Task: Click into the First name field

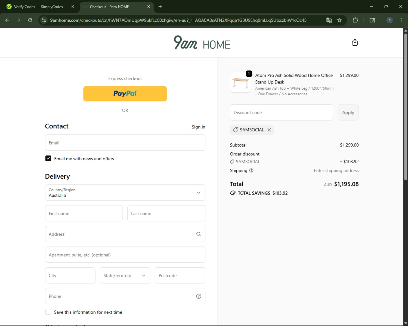Action: [x=84, y=213]
